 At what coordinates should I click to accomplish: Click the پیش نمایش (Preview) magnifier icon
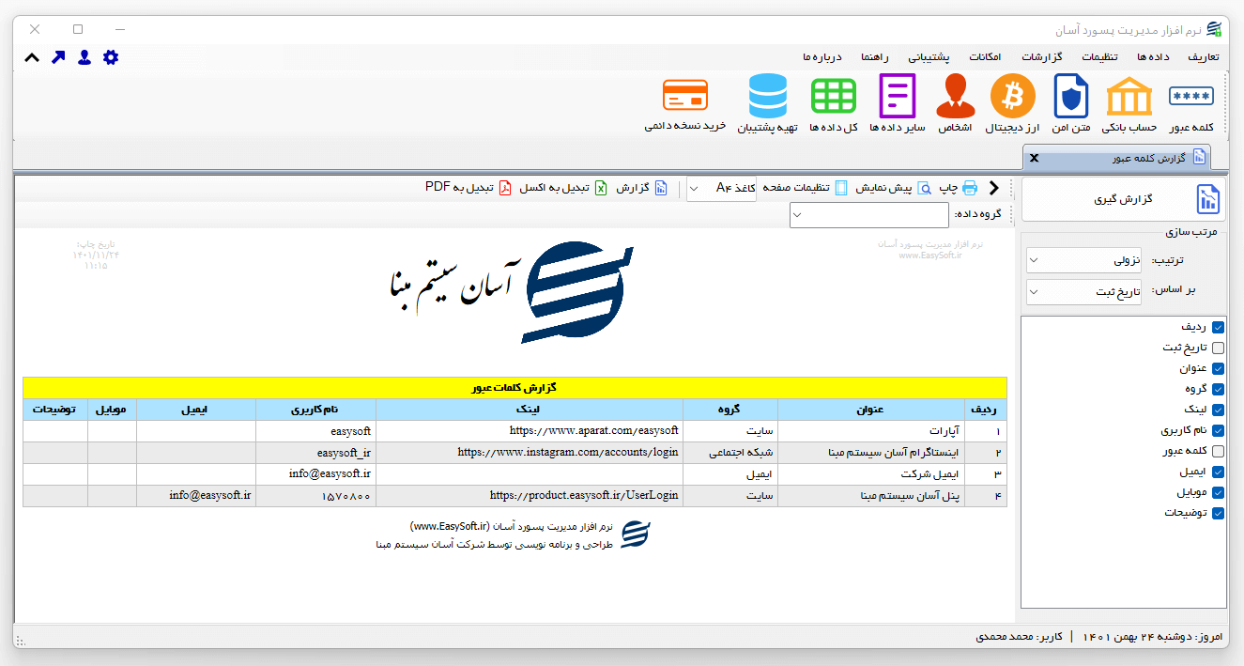(925, 188)
